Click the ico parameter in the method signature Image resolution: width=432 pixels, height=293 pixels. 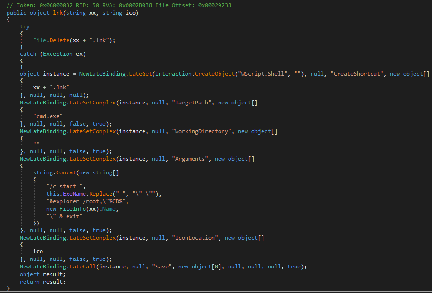(x=131, y=13)
